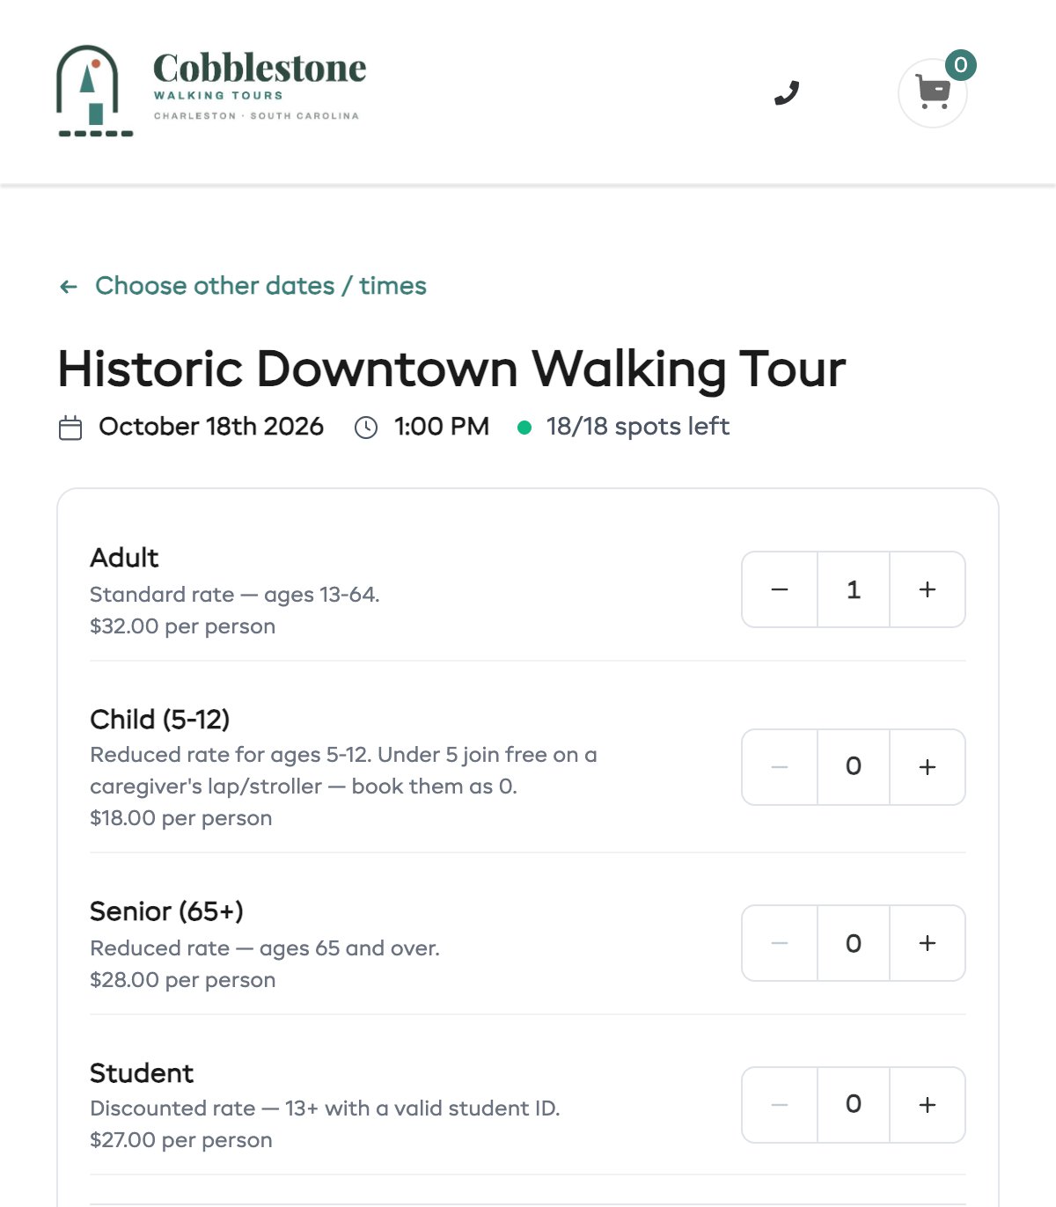Viewport: 1056px width, 1207px height.
Task: Click the 1:00 PM time text
Action: 442,427
